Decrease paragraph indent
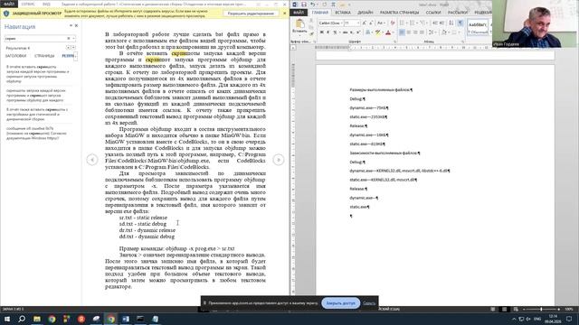The height and width of the screenshot is (325, 579). (434, 23)
